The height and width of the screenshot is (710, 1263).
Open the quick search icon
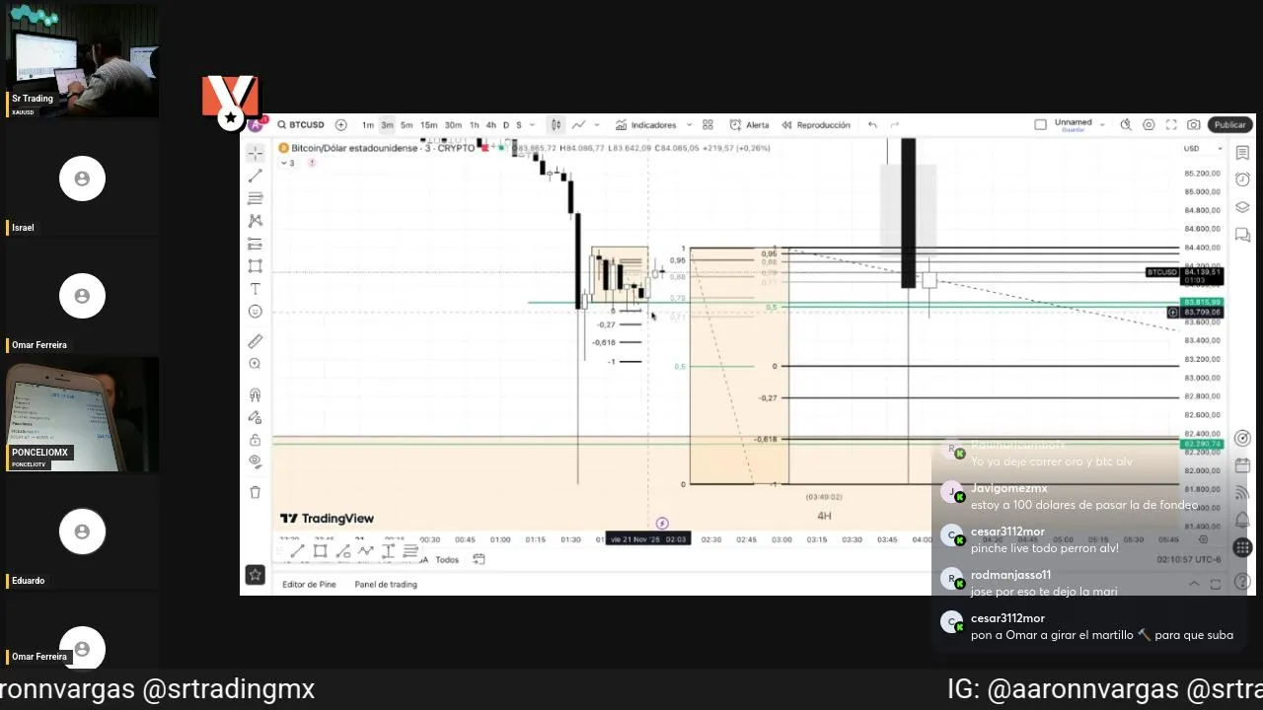point(1126,125)
